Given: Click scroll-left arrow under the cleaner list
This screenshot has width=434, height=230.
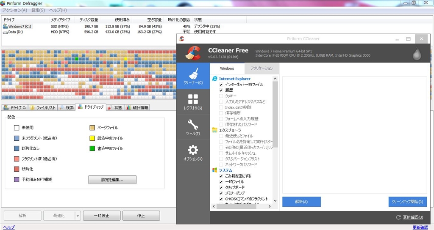Looking at the screenshot, I should 214,206.
